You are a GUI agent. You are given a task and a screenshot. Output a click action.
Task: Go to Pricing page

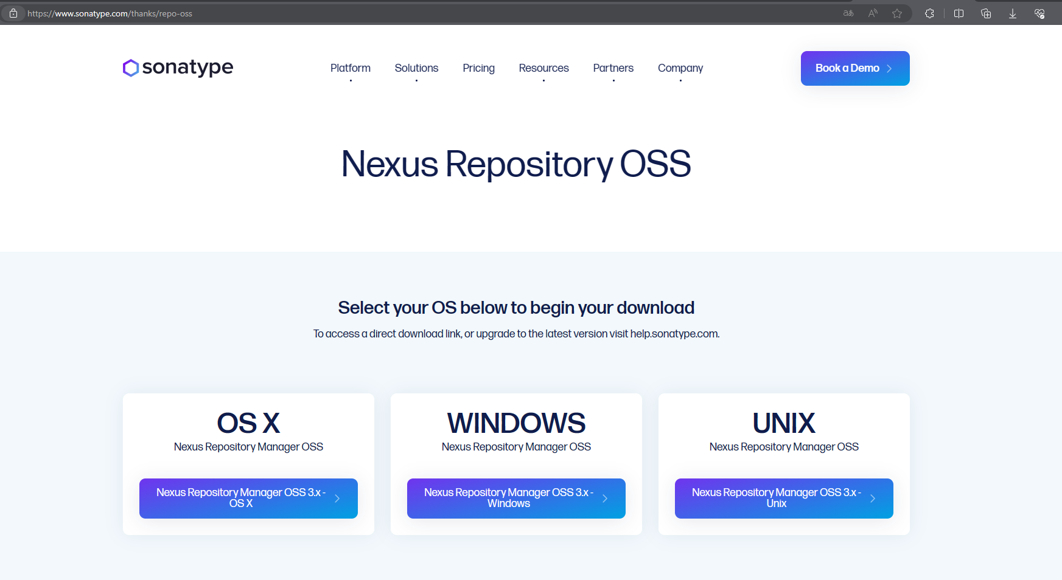click(x=478, y=68)
